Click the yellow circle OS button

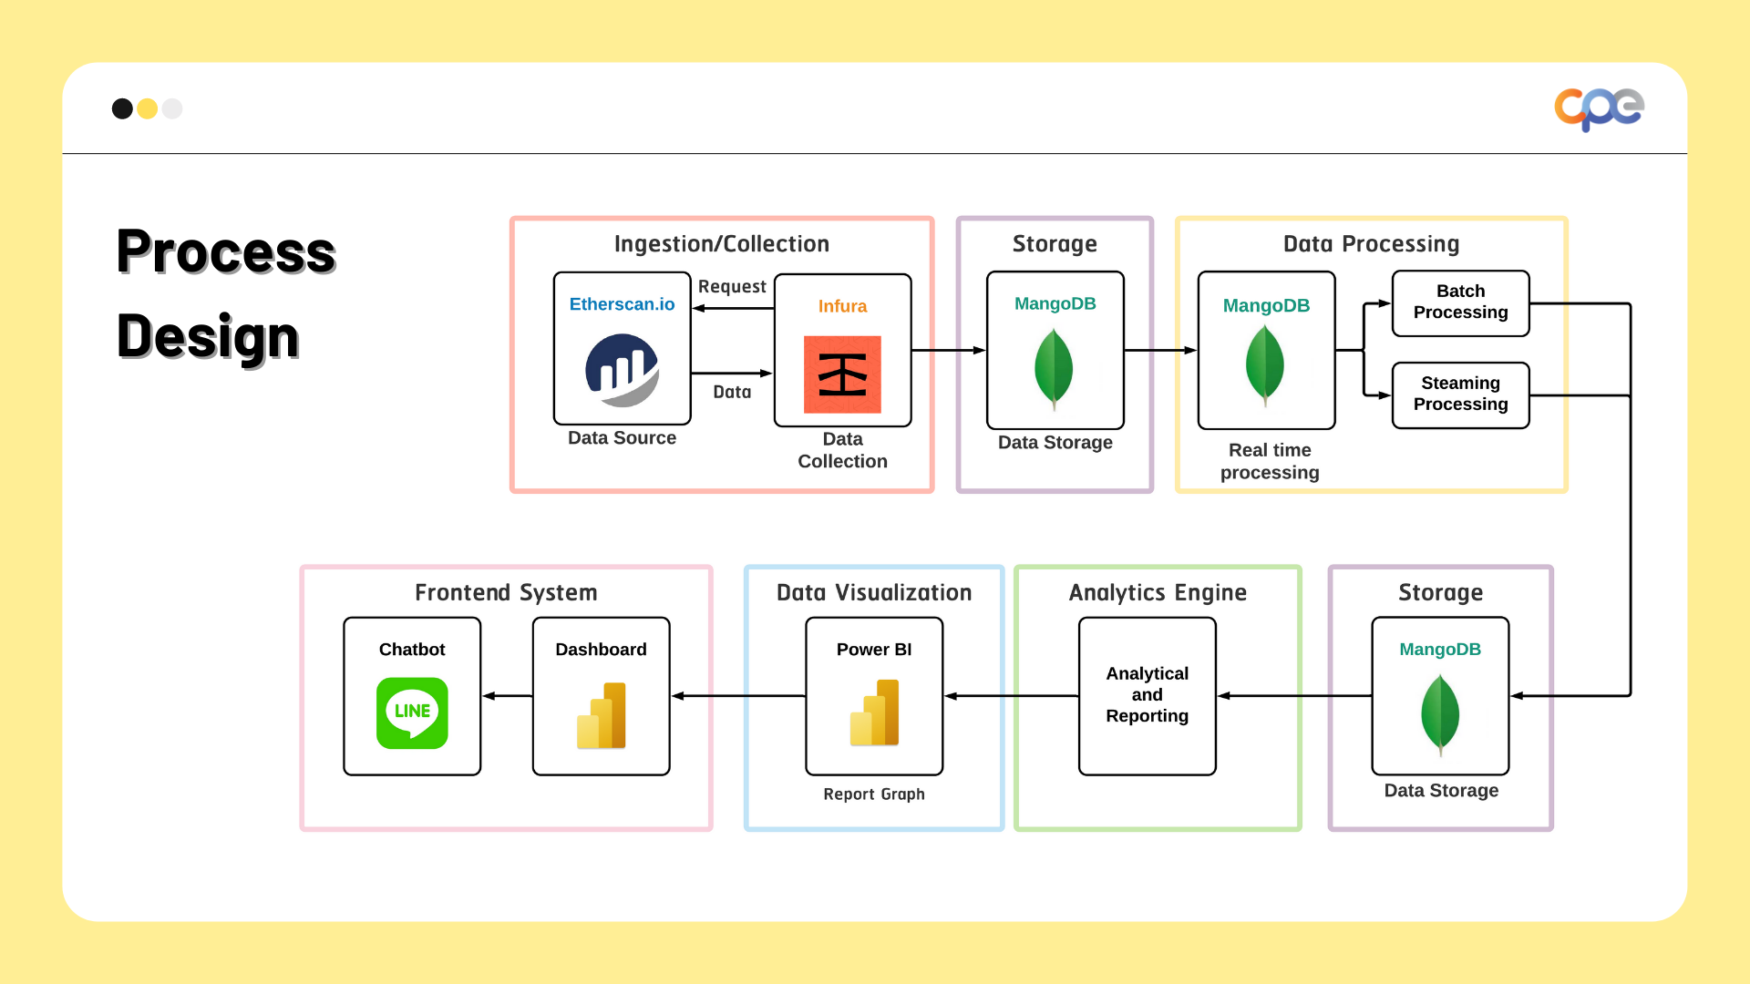click(x=148, y=107)
